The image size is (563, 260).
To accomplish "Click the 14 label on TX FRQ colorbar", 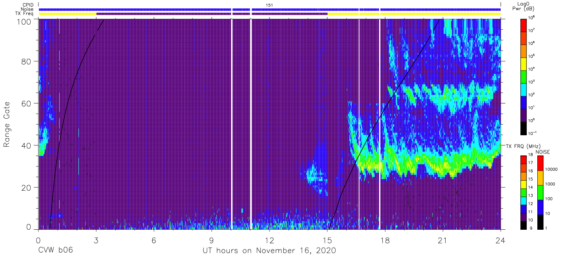I will tap(531, 188).
